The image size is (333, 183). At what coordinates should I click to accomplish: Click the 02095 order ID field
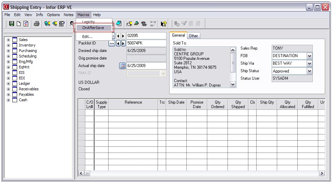pyautogui.click(x=146, y=36)
